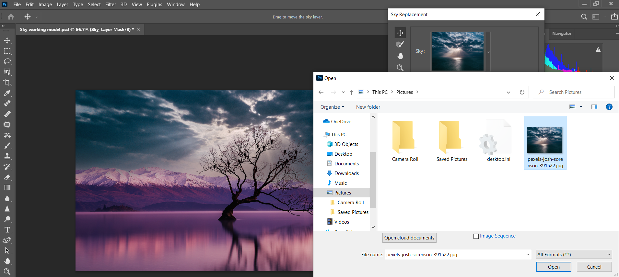Open the Organize dropdown menu
This screenshot has width=619, height=277.
click(x=332, y=107)
